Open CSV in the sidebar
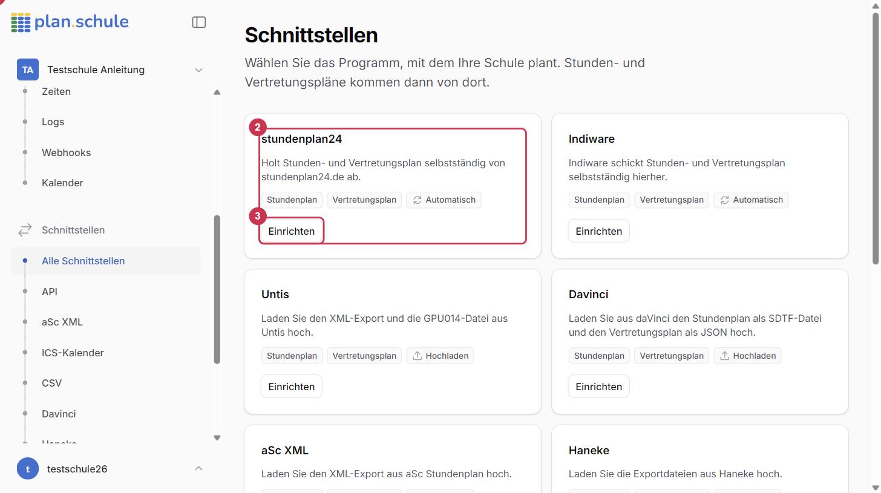This screenshot has width=881, height=493. click(51, 383)
